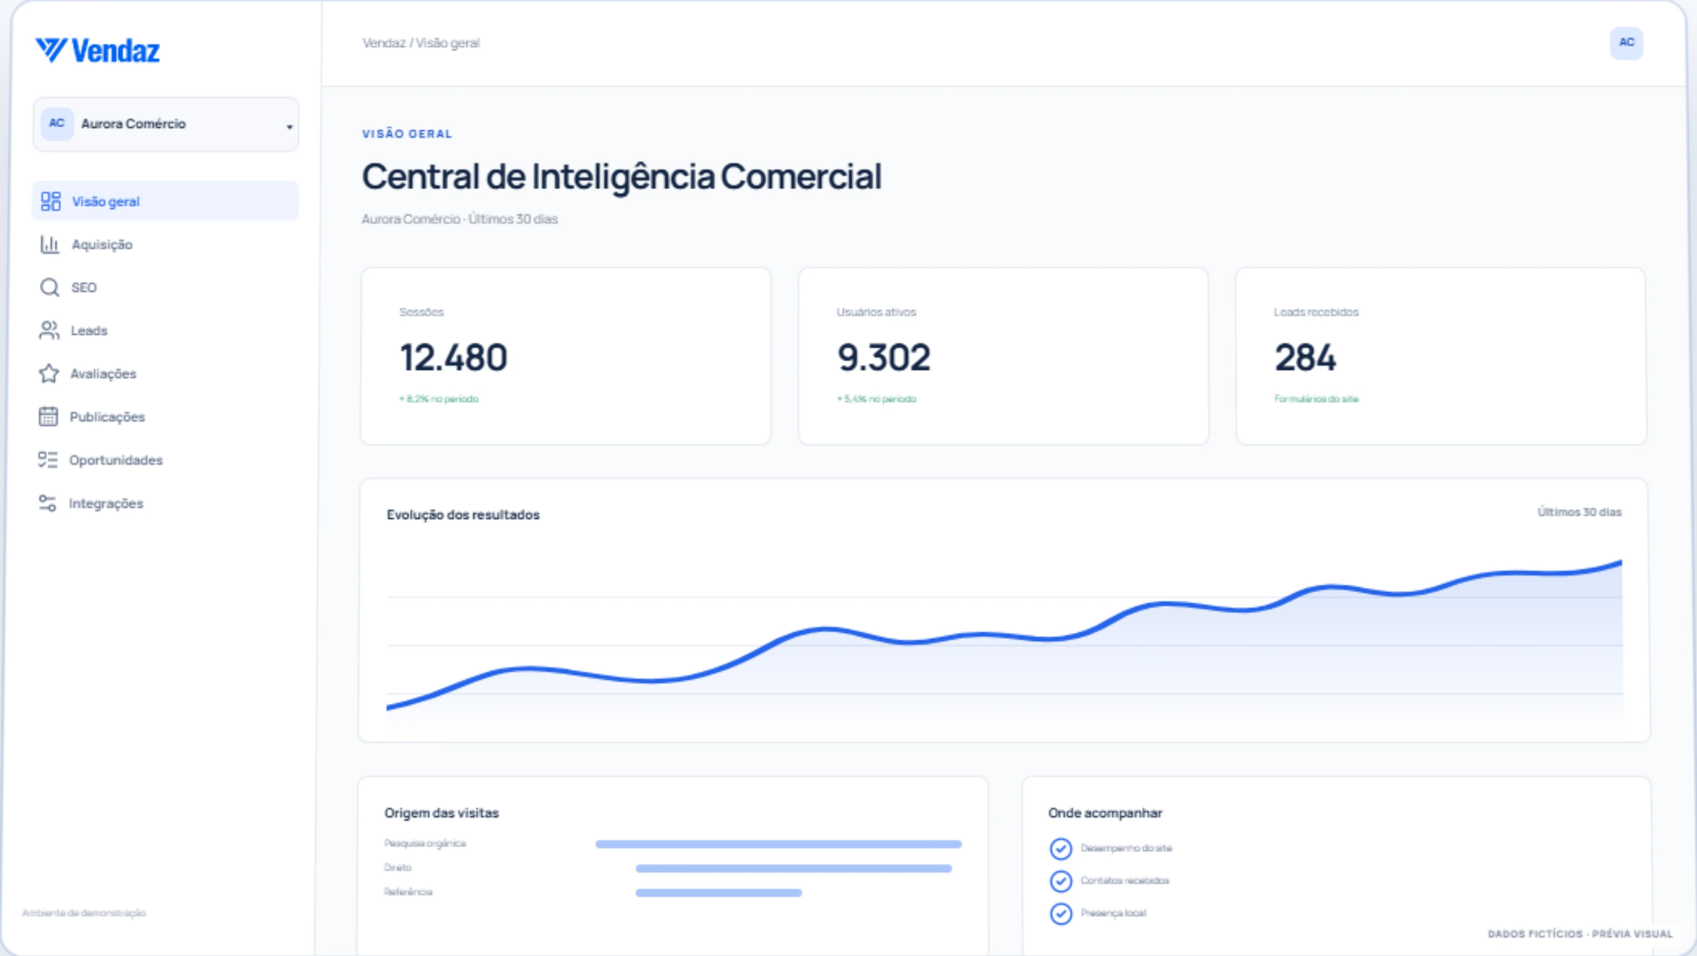Click the Leads people icon
Screen dimensions: 1697x956
pos(49,330)
